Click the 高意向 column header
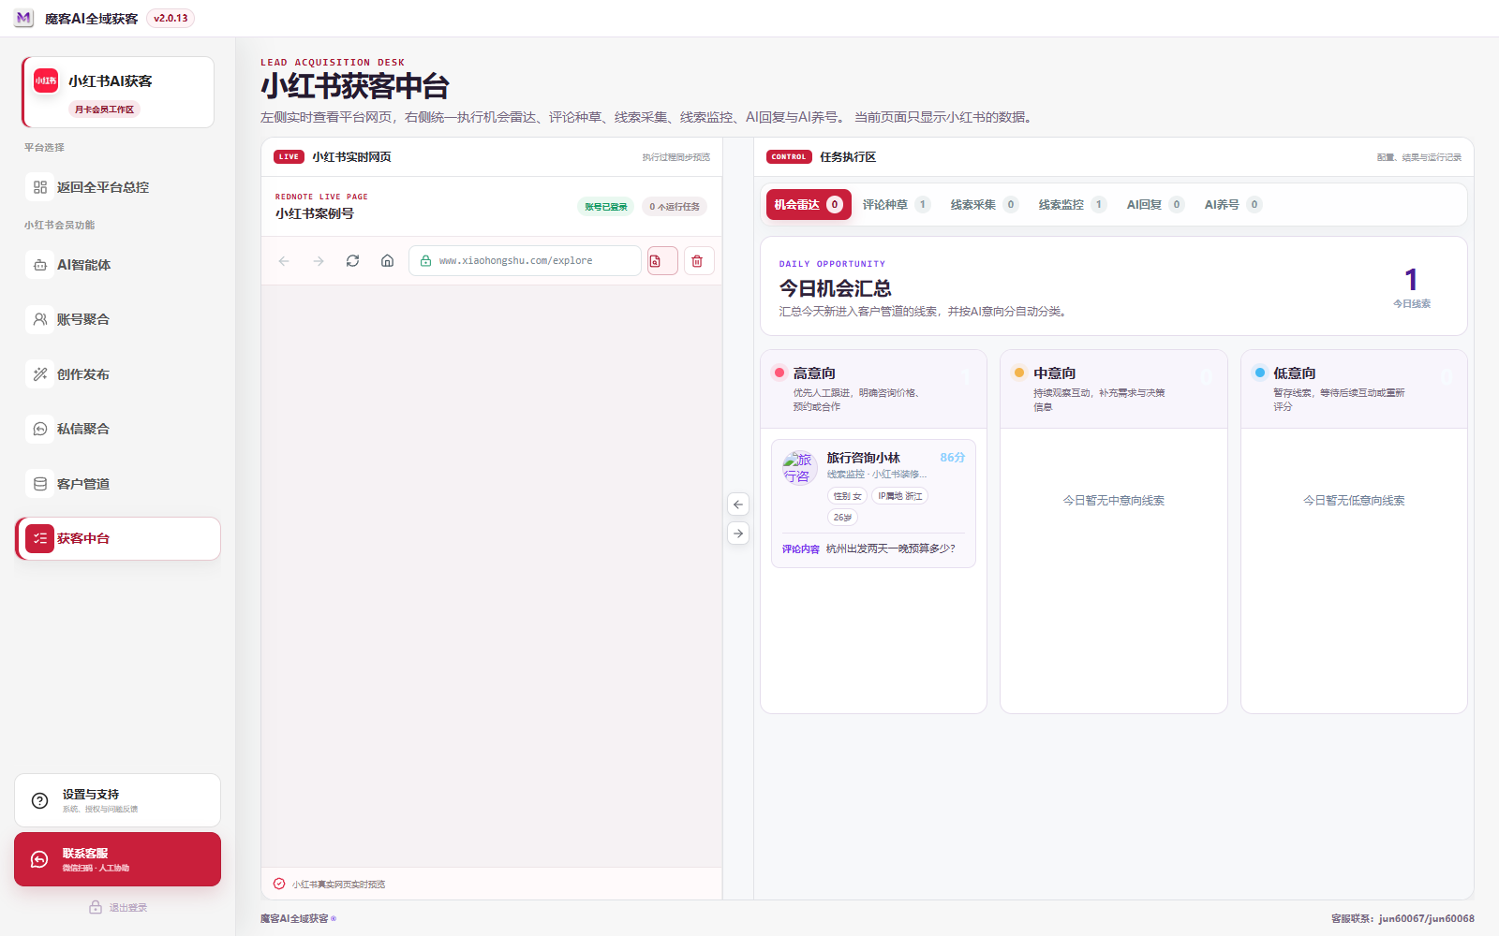This screenshot has width=1499, height=936. point(873,389)
